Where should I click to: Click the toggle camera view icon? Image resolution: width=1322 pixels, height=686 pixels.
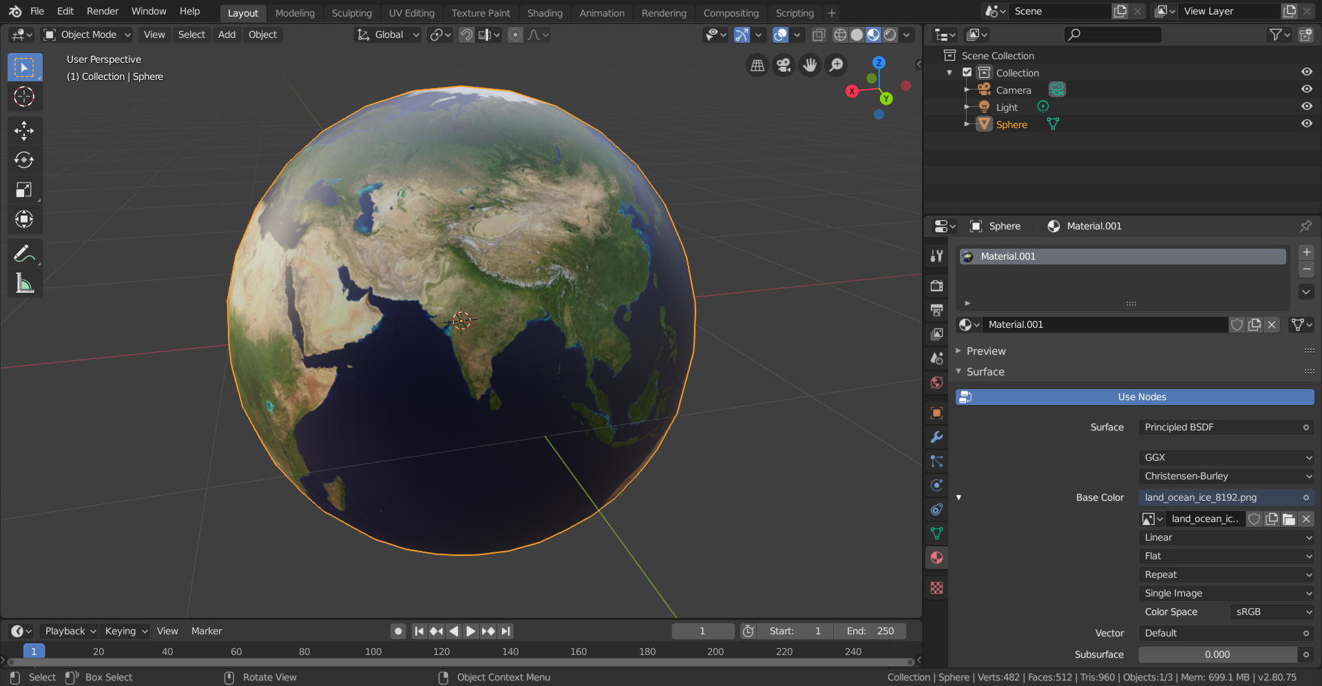point(784,65)
